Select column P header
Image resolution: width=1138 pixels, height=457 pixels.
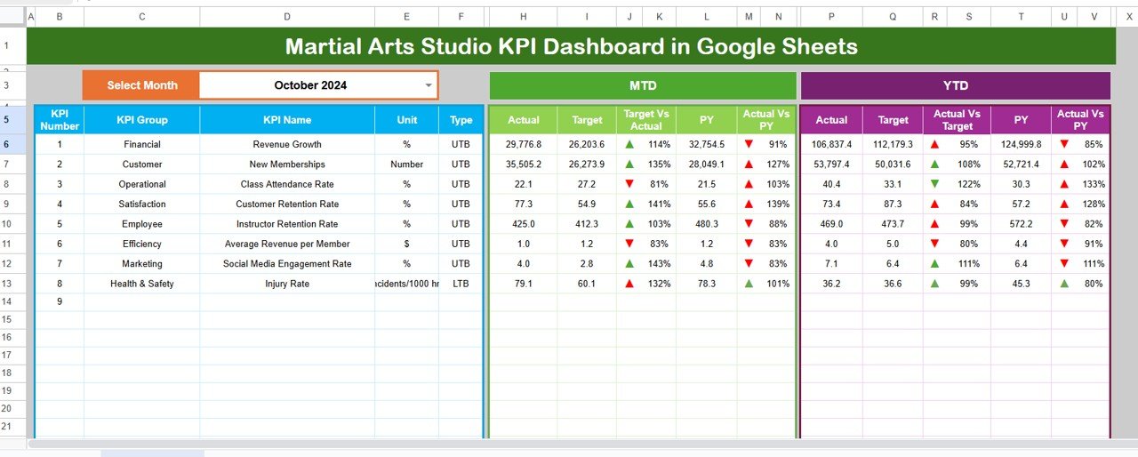pos(831,17)
